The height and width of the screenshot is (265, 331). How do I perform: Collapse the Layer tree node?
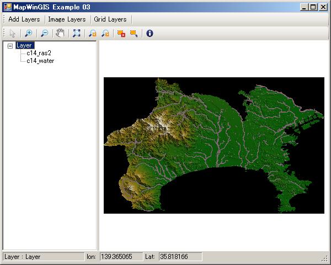[10, 46]
